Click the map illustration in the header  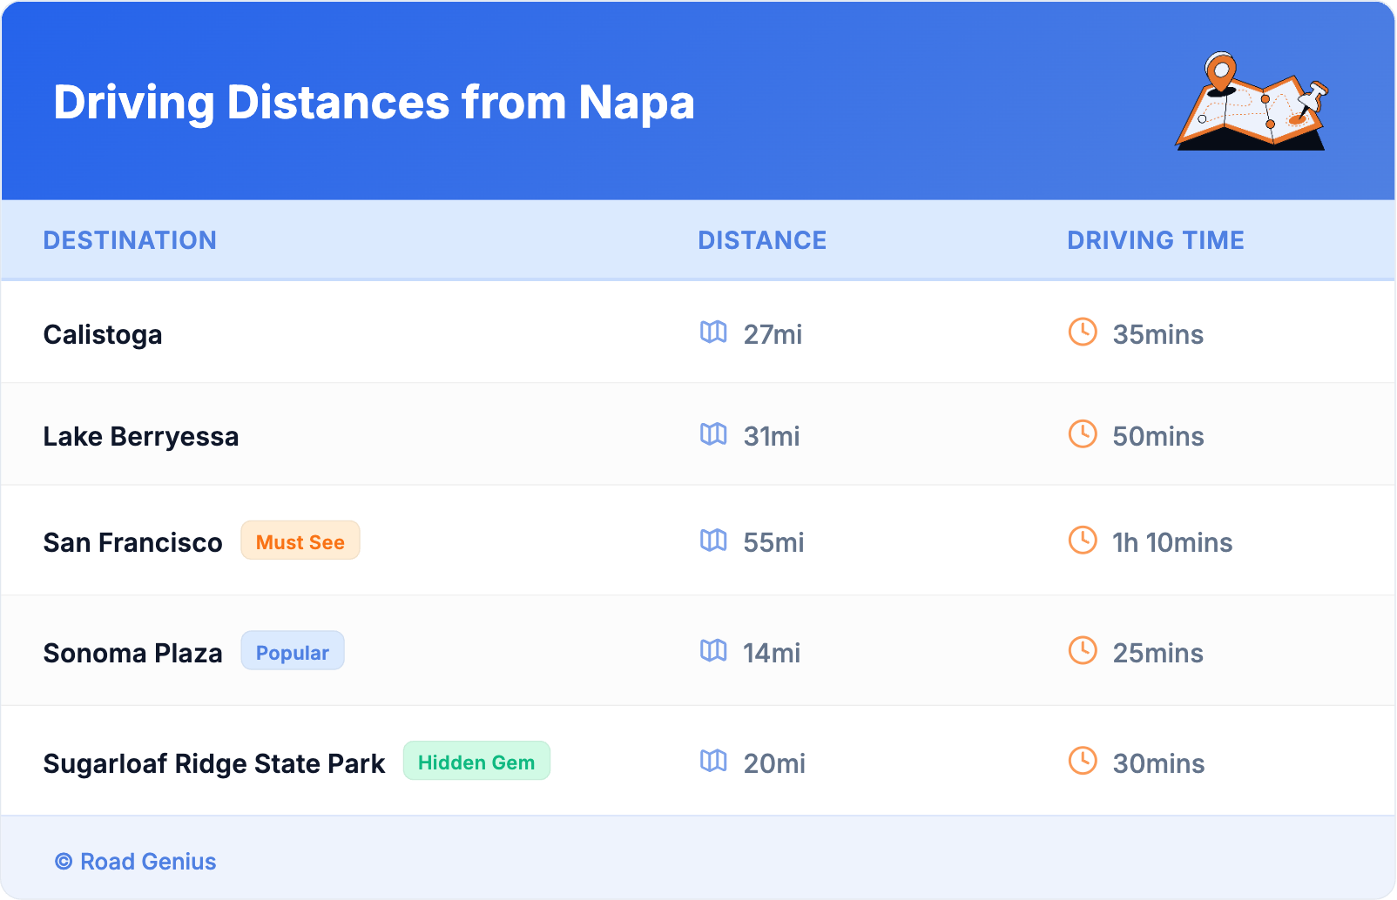(x=1252, y=103)
